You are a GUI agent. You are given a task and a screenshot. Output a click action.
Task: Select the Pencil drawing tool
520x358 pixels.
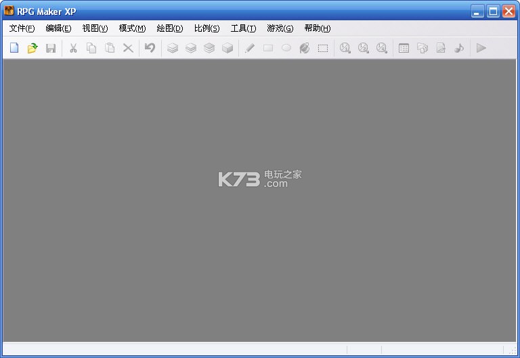tap(250, 48)
